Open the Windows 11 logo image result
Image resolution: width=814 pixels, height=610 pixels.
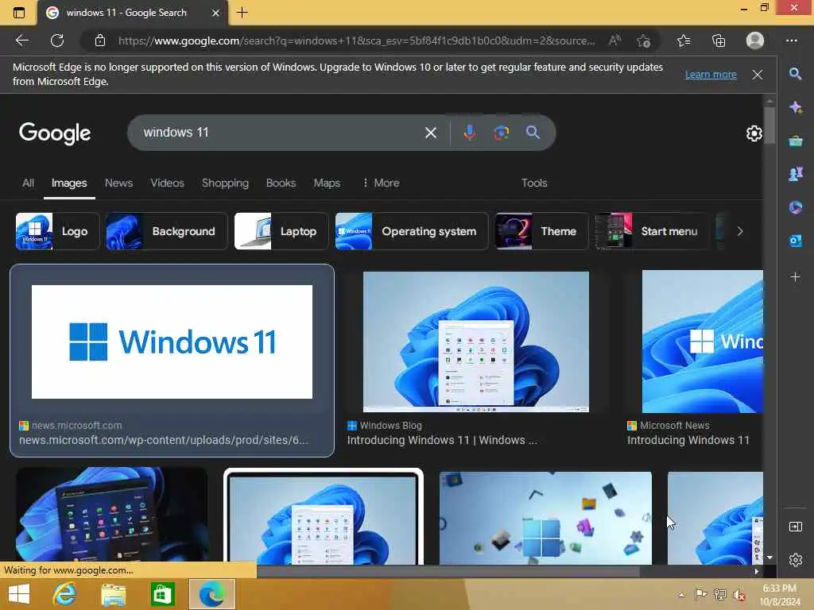[172, 342]
